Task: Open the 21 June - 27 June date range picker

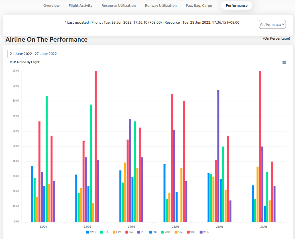Action: [x=33, y=54]
